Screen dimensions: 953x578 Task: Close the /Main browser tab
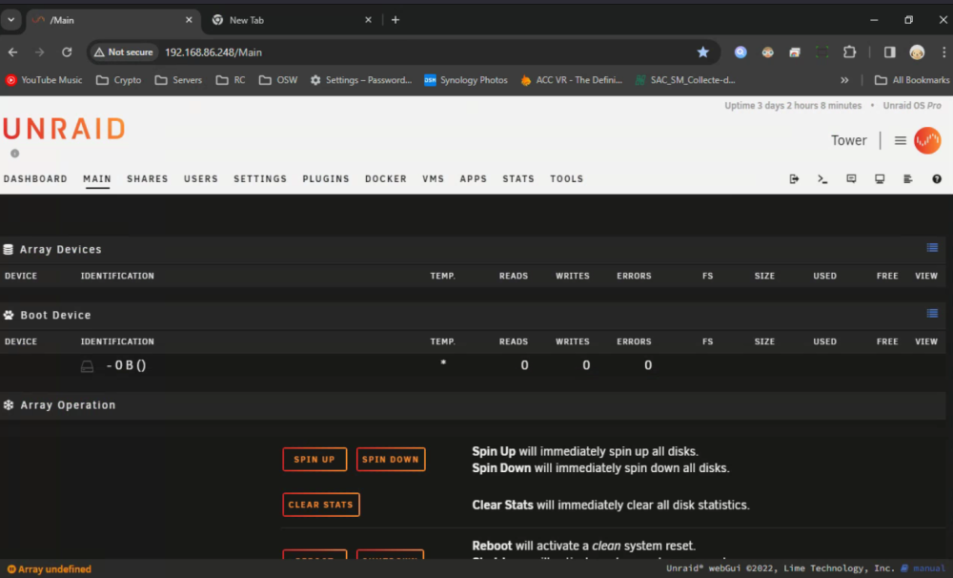(189, 20)
